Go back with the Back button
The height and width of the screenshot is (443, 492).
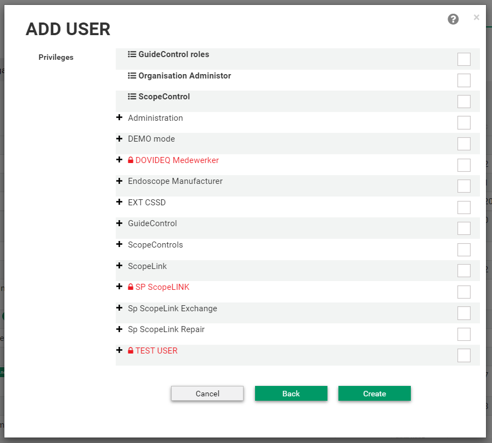point(291,394)
